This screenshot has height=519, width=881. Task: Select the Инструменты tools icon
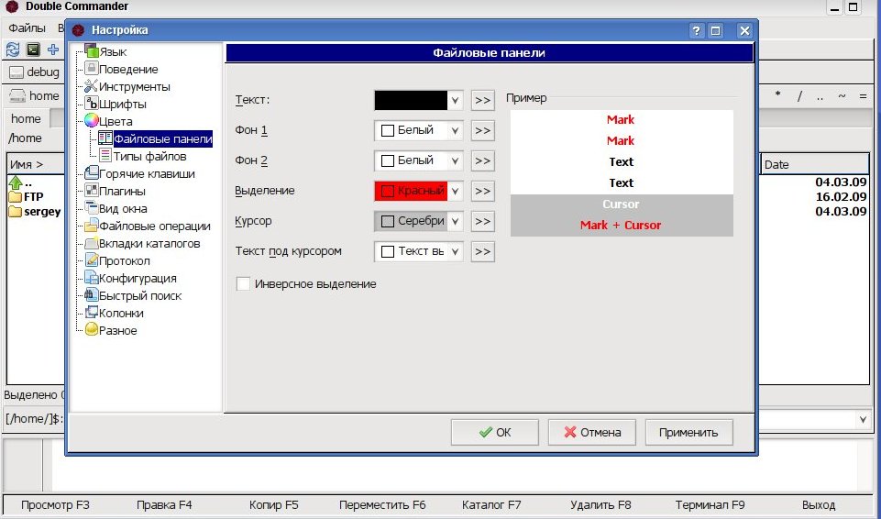[91, 86]
